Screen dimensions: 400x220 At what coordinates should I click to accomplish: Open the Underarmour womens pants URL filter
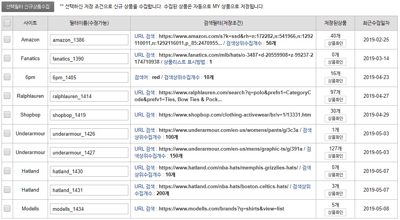coord(223,133)
